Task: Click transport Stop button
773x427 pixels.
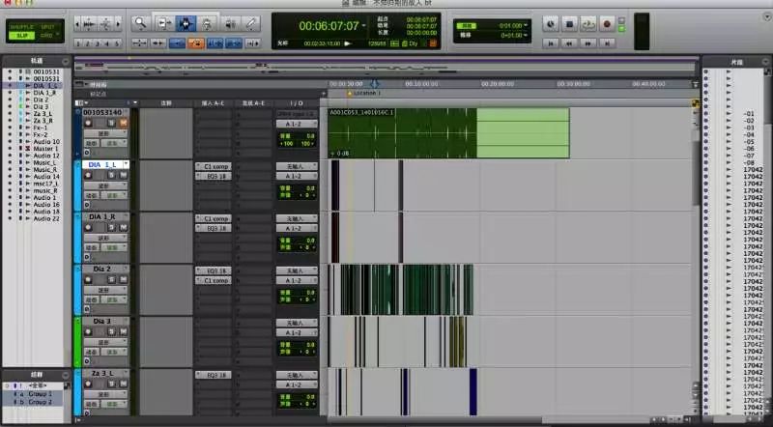Action: (569, 23)
